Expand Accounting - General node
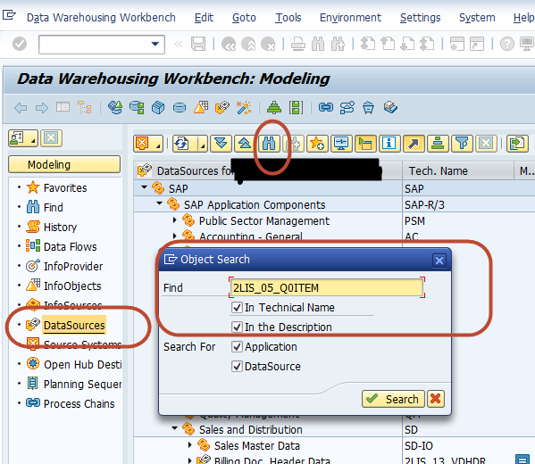The height and width of the screenshot is (464, 535). pos(175,236)
